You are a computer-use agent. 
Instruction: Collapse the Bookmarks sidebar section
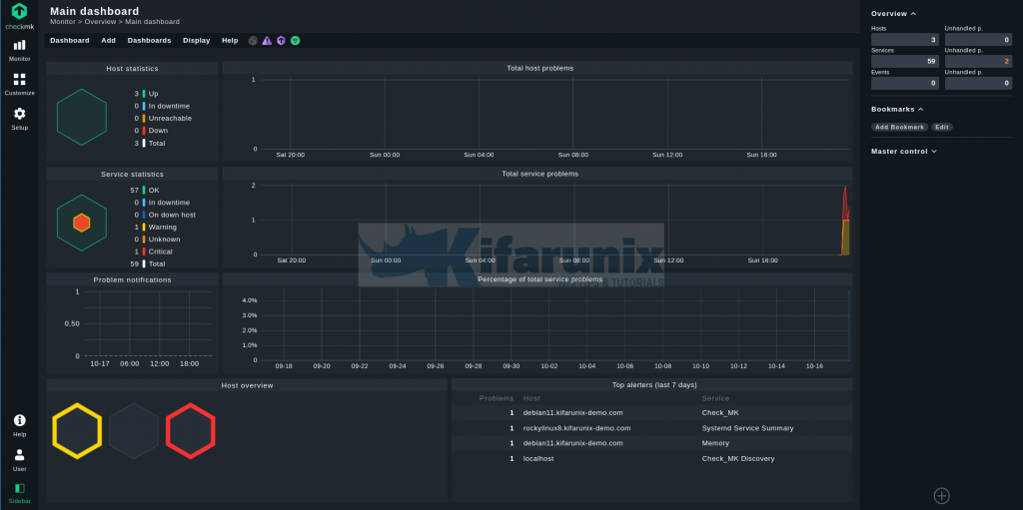897,110
